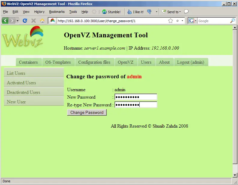238x185 pixels.
Task: Click the OpenVZ Management Tool heading
Action: pos(106,35)
